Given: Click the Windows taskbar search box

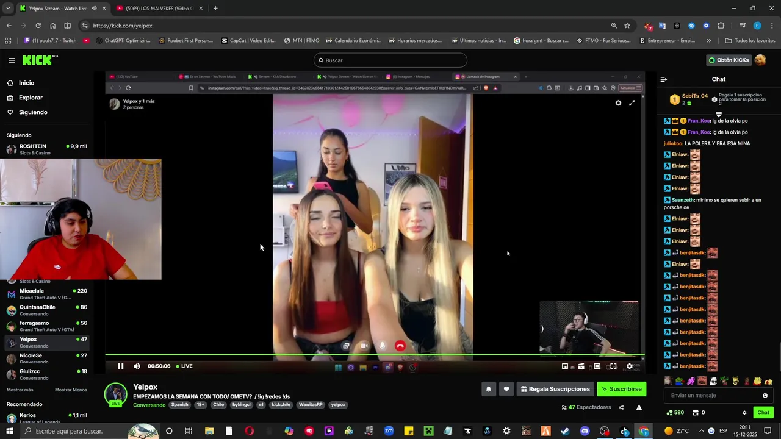Looking at the screenshot, I should pyautogui.click(x=90, y=431).
